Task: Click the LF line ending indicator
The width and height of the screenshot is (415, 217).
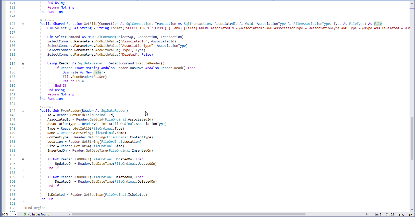Action: point(410,214)
